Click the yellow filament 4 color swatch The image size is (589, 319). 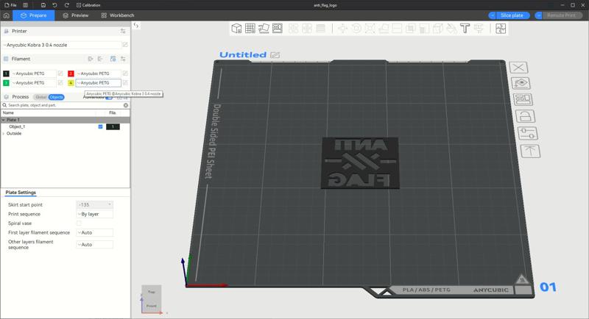pyautogui.click(x=71, y=83)
